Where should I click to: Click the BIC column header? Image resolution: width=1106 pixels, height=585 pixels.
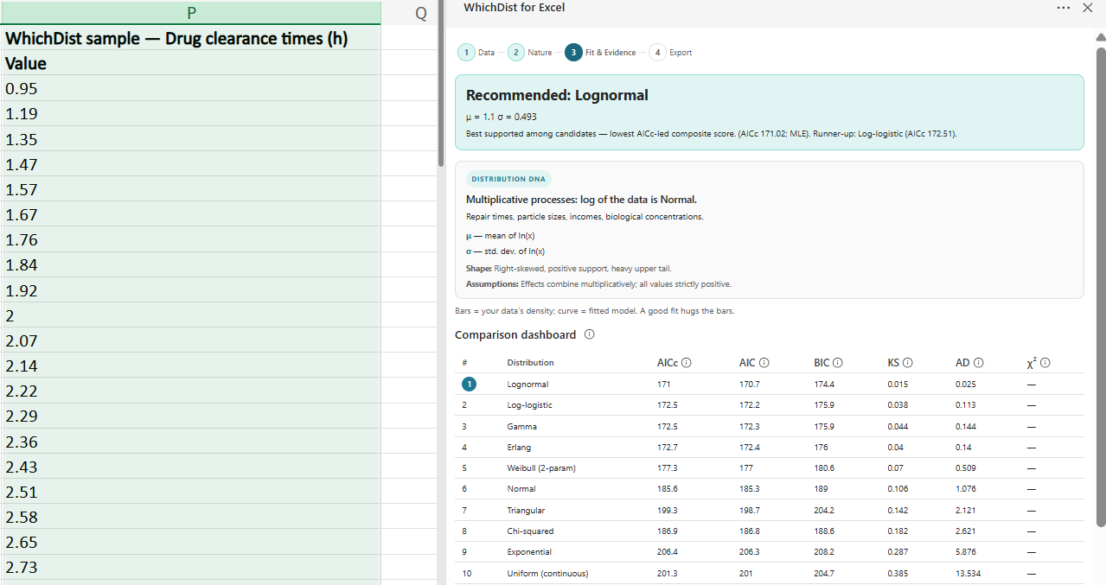click(822, 363)
